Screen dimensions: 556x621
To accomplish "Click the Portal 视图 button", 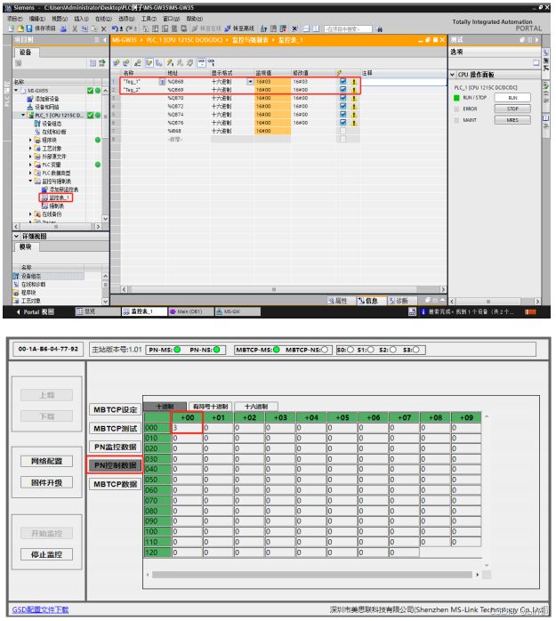I will [36, 311].
